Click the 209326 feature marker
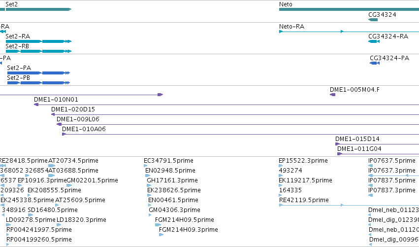Image resolution: width=419 pixels, height=247 pixels. 2,195
